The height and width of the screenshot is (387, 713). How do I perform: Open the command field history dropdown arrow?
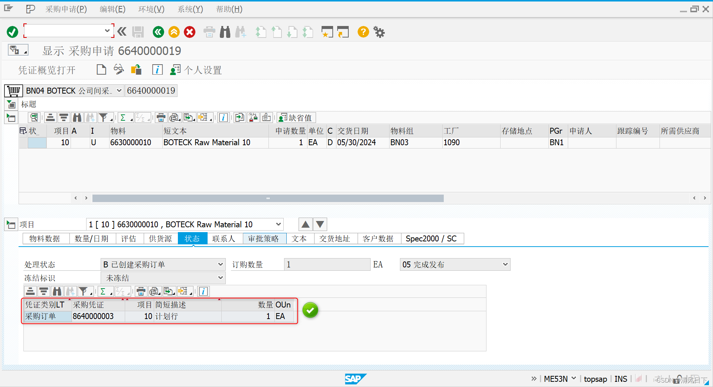[107, 31]
